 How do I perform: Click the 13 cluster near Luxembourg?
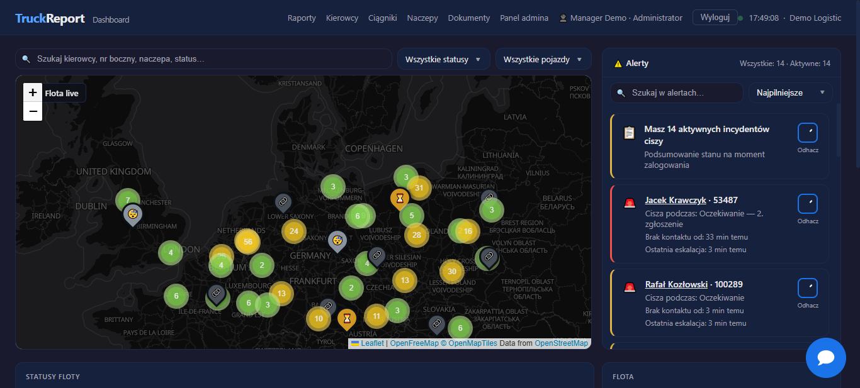pos(281,293)
